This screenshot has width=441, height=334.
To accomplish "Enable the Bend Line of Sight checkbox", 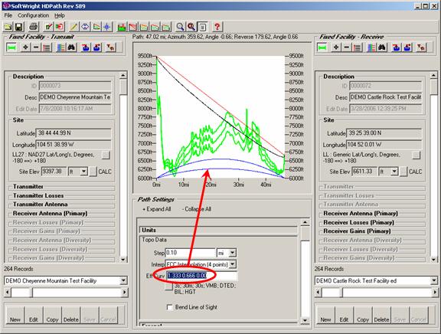I will [170, 307].
